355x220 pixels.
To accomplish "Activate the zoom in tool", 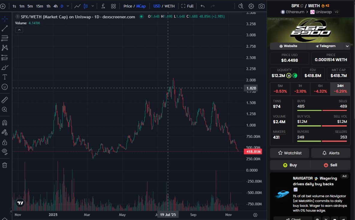I will [4, 109].
